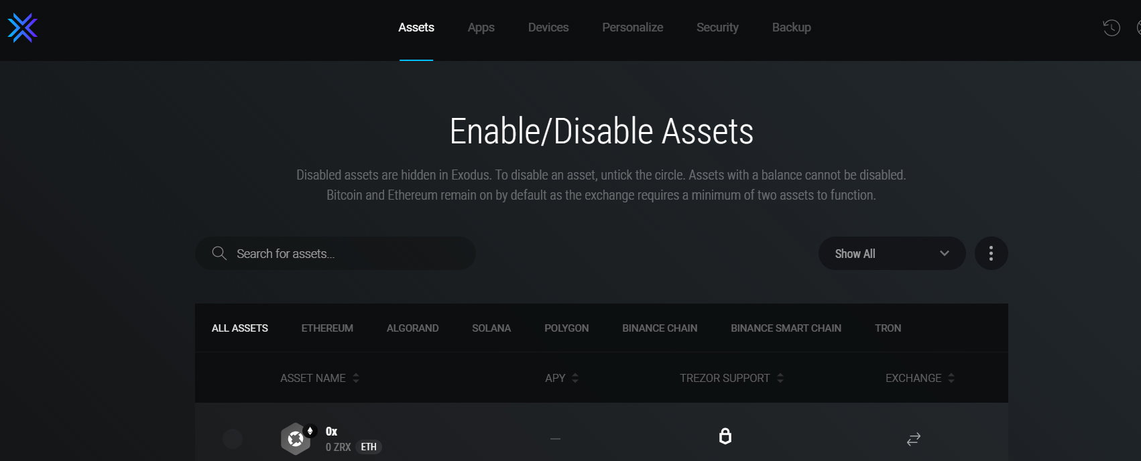Click the 0 ZRX balance text
The height and width of the screenshot is (461, 1141).
point(338,447)
